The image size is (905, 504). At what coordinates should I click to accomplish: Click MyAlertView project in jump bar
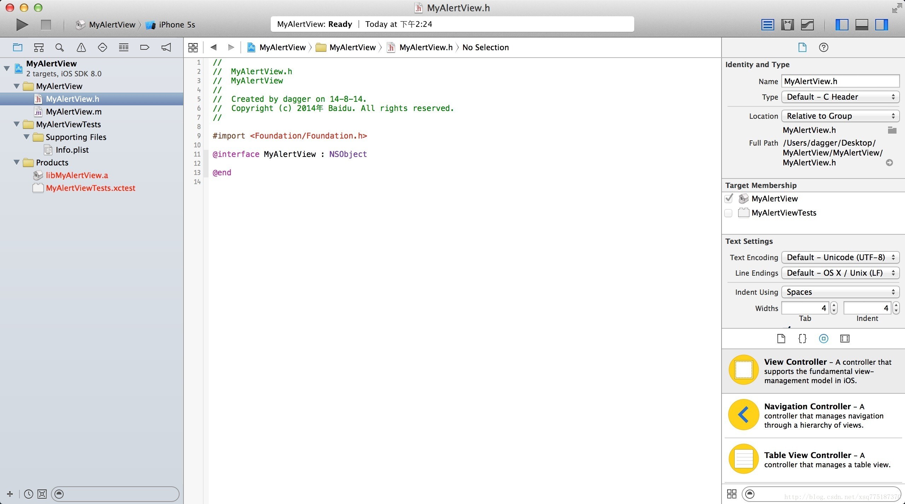click(x=276, y=47)
